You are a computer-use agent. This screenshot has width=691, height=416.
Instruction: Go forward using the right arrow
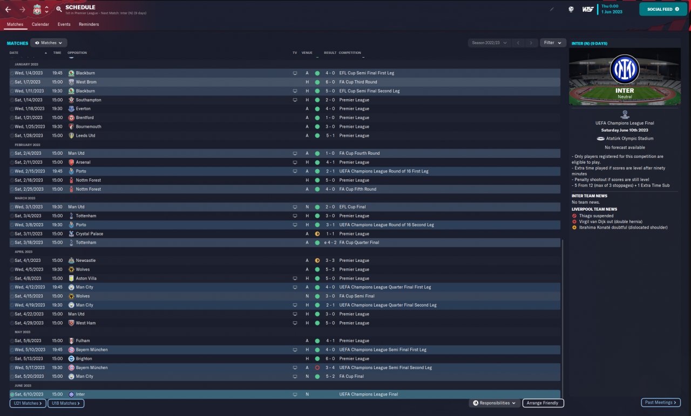point(22,10)
